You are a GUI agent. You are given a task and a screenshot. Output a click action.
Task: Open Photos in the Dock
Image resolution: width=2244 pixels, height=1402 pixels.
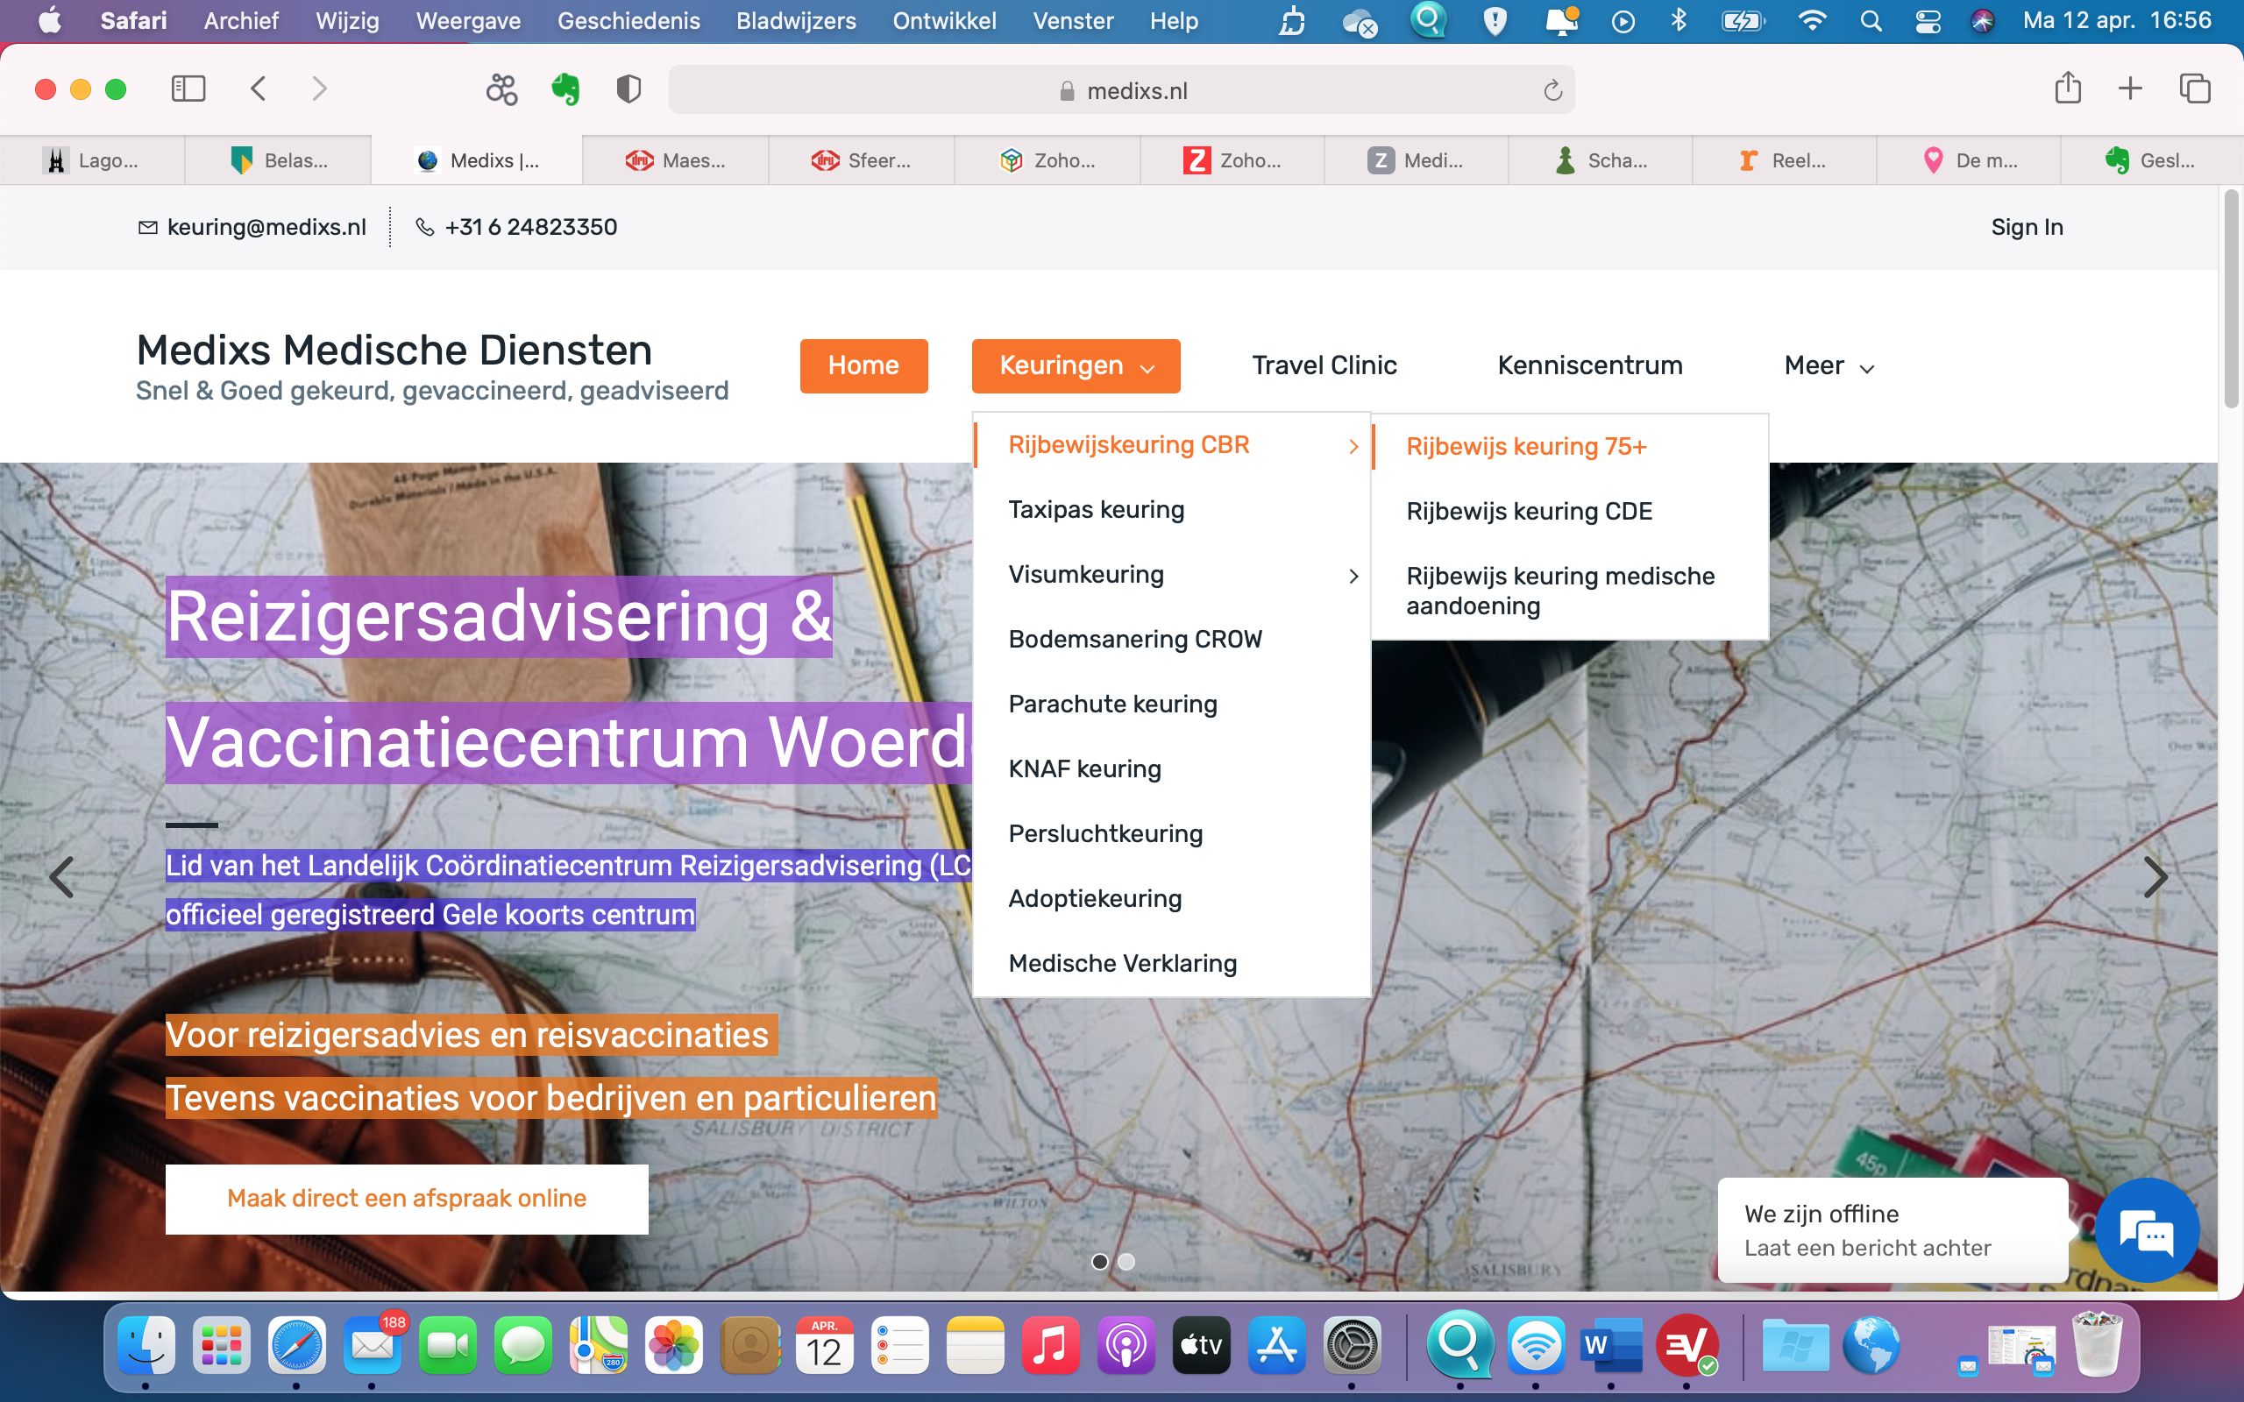[674, 1344]
